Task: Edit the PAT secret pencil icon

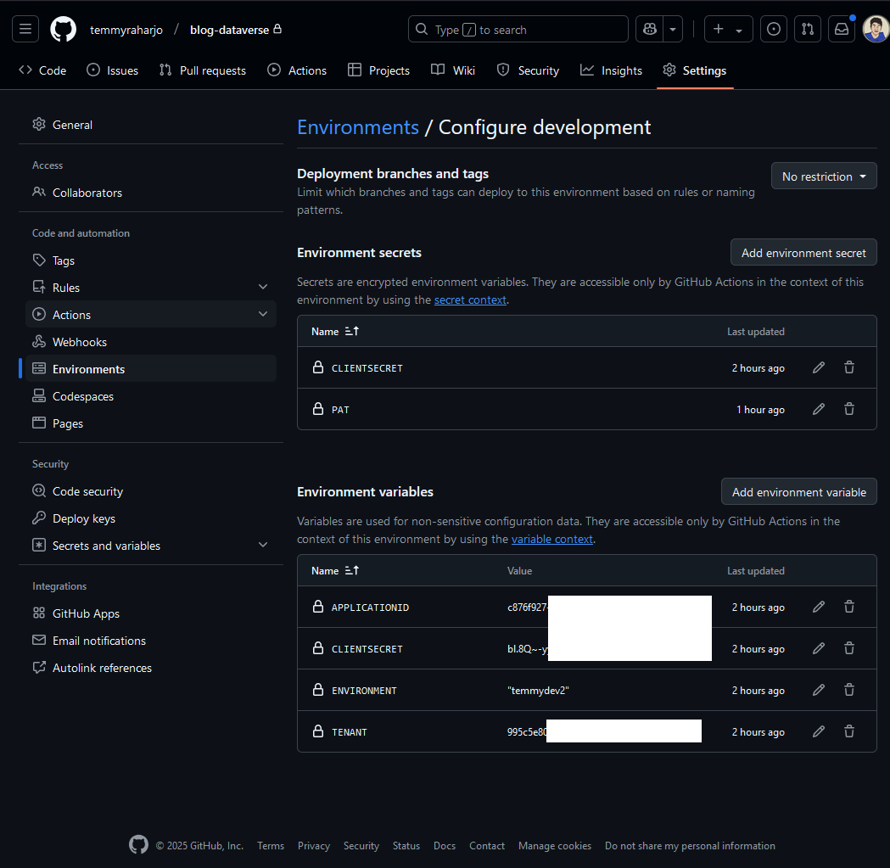Action: (x=819, y=409)
